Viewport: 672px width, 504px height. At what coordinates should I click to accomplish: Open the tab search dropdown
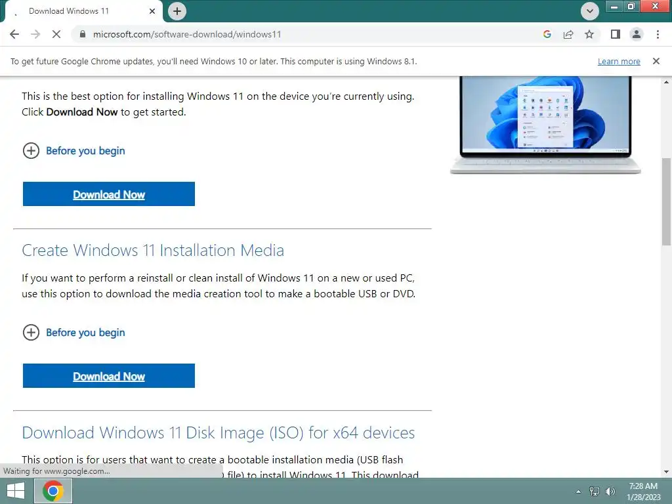(590, 11)
